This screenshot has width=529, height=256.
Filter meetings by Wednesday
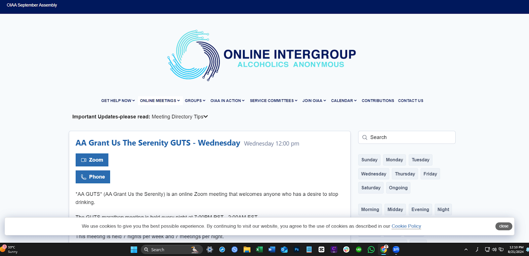coord(374,174)
